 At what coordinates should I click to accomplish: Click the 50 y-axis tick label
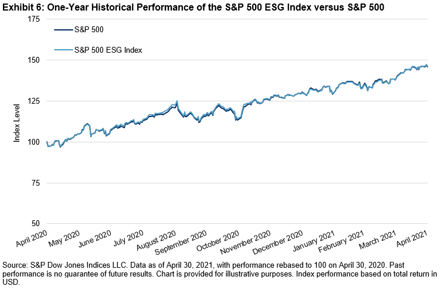pos(36,224)
